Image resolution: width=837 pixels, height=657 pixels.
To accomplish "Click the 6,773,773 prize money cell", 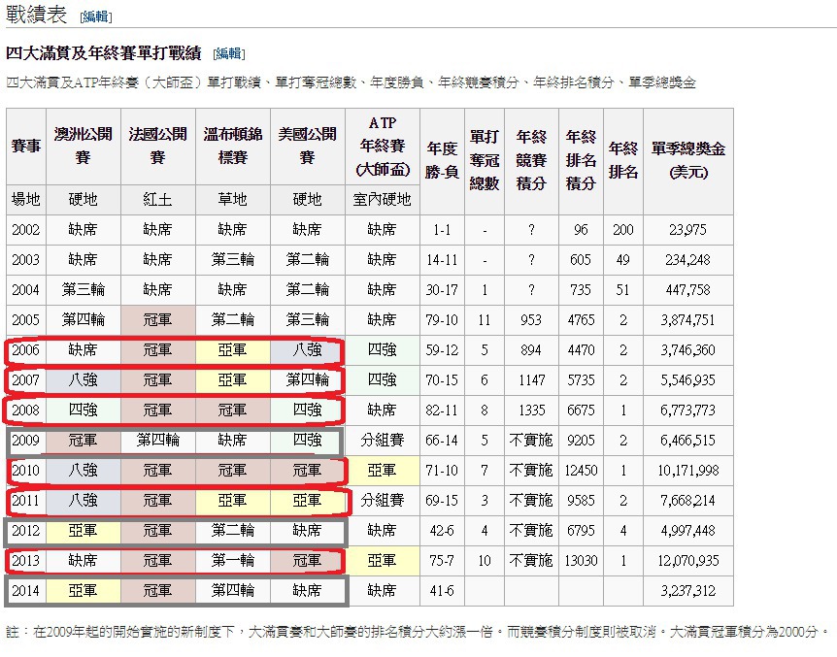I will coord(688,410).
